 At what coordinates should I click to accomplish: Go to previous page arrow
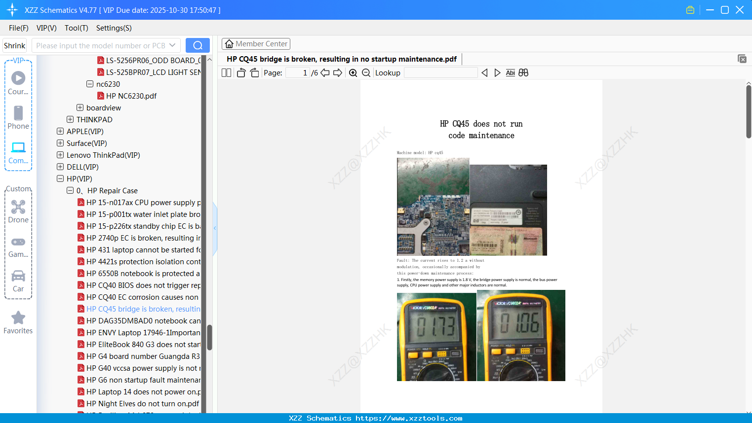pos(325,73)
